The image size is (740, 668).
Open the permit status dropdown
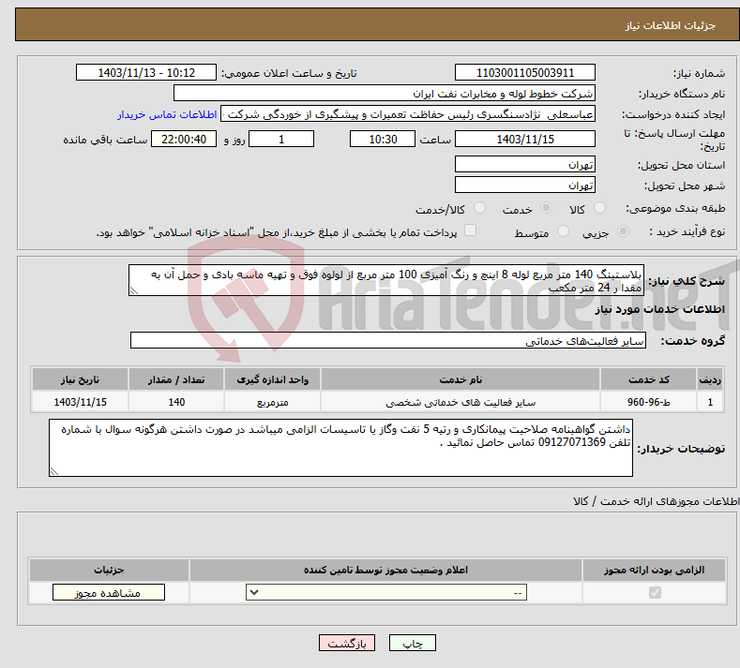(386, 592)
